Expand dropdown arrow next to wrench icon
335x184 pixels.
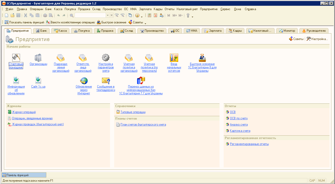pyautogui.click(x=192, y=16)
